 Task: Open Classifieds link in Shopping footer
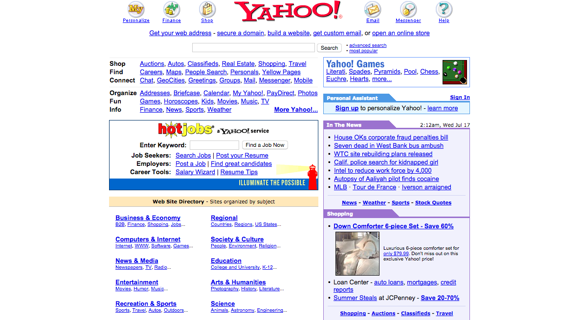click(415, 313)
